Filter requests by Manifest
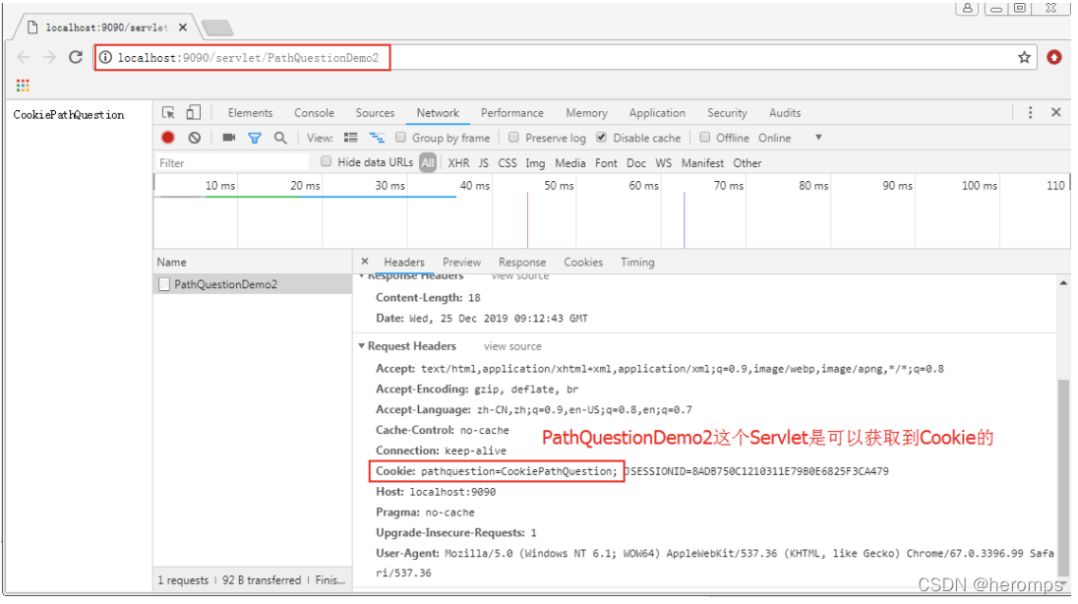1078x604 pixels. [702, 163]
